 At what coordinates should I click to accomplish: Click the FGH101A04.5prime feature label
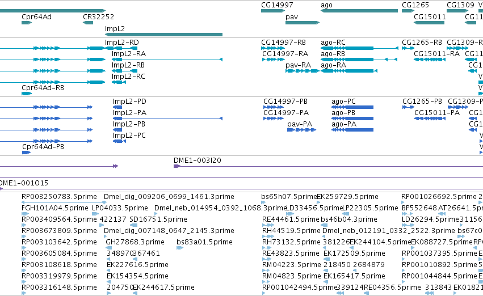(55, 208)
